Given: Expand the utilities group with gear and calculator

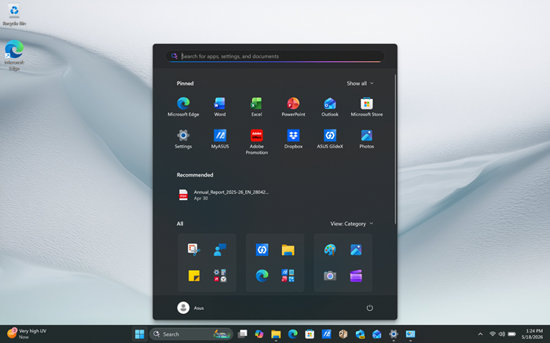Looking at the screenshot, I should (x=220, y=275).
